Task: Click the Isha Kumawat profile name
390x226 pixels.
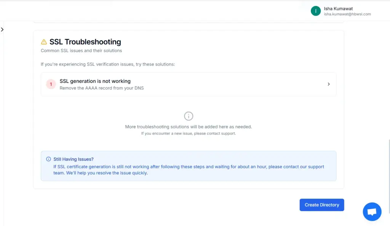Action: tap(338, 8)
